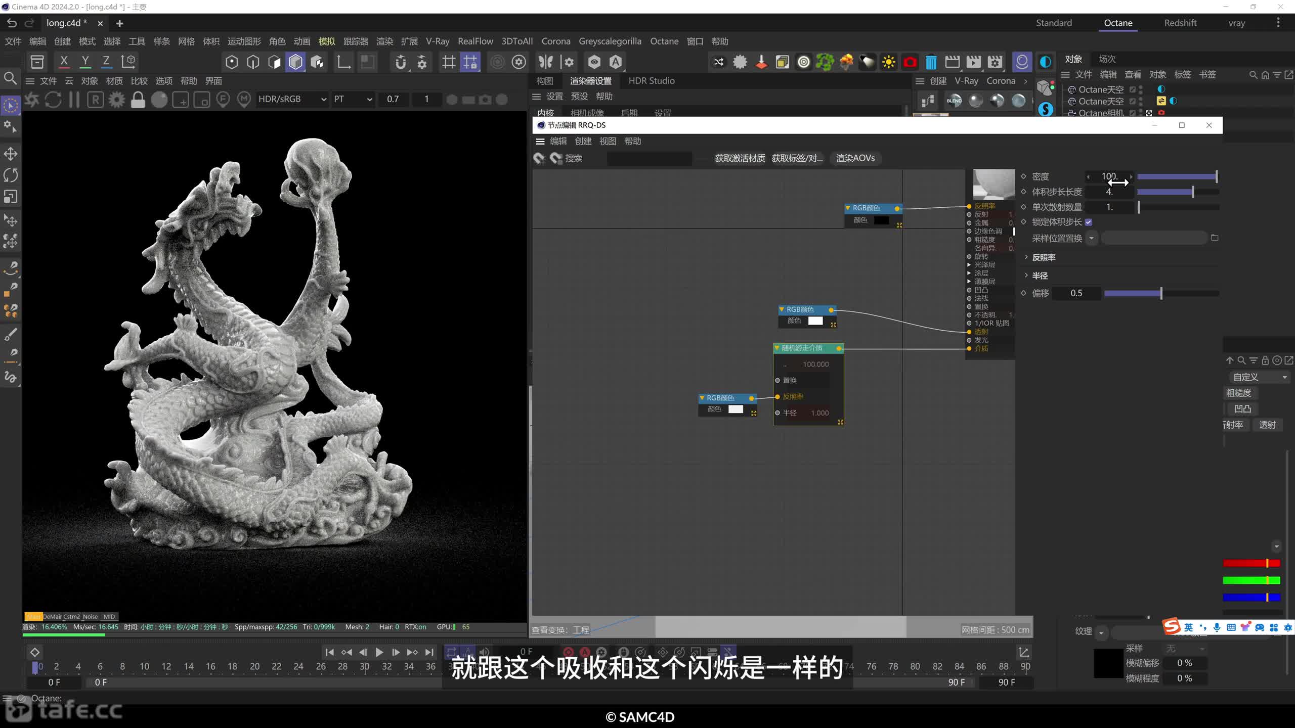Select the Rotate tool in left toolbar
The image size is (1295, 728).
11,175
